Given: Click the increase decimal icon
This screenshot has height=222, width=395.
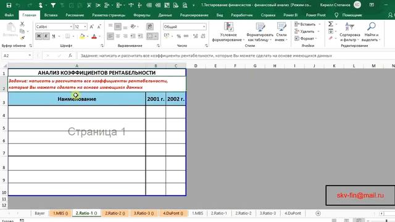Looking at the screenshot, I should (x=195, y=36).
